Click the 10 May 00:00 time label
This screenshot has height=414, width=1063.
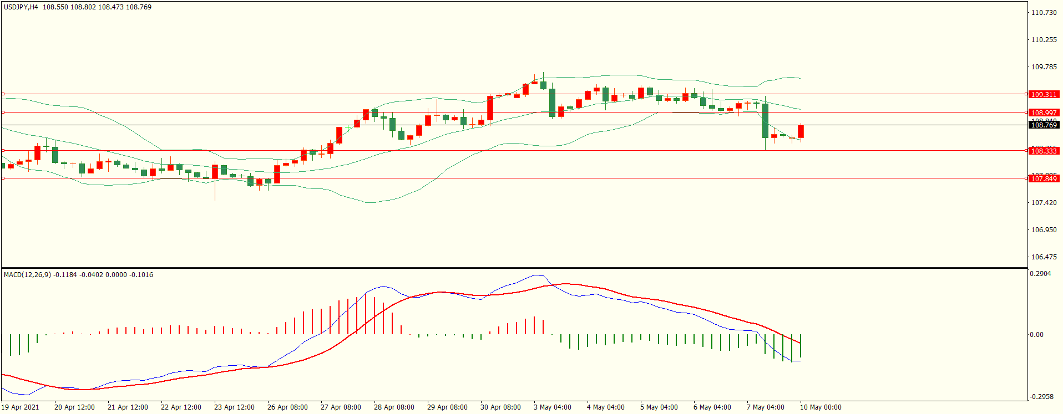tap(820, 407)
